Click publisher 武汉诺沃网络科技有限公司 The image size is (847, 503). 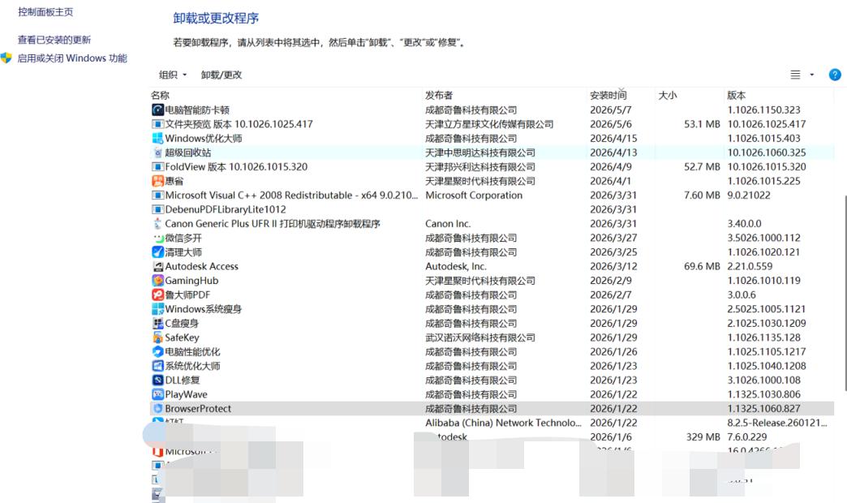click(x=480, y=337)
